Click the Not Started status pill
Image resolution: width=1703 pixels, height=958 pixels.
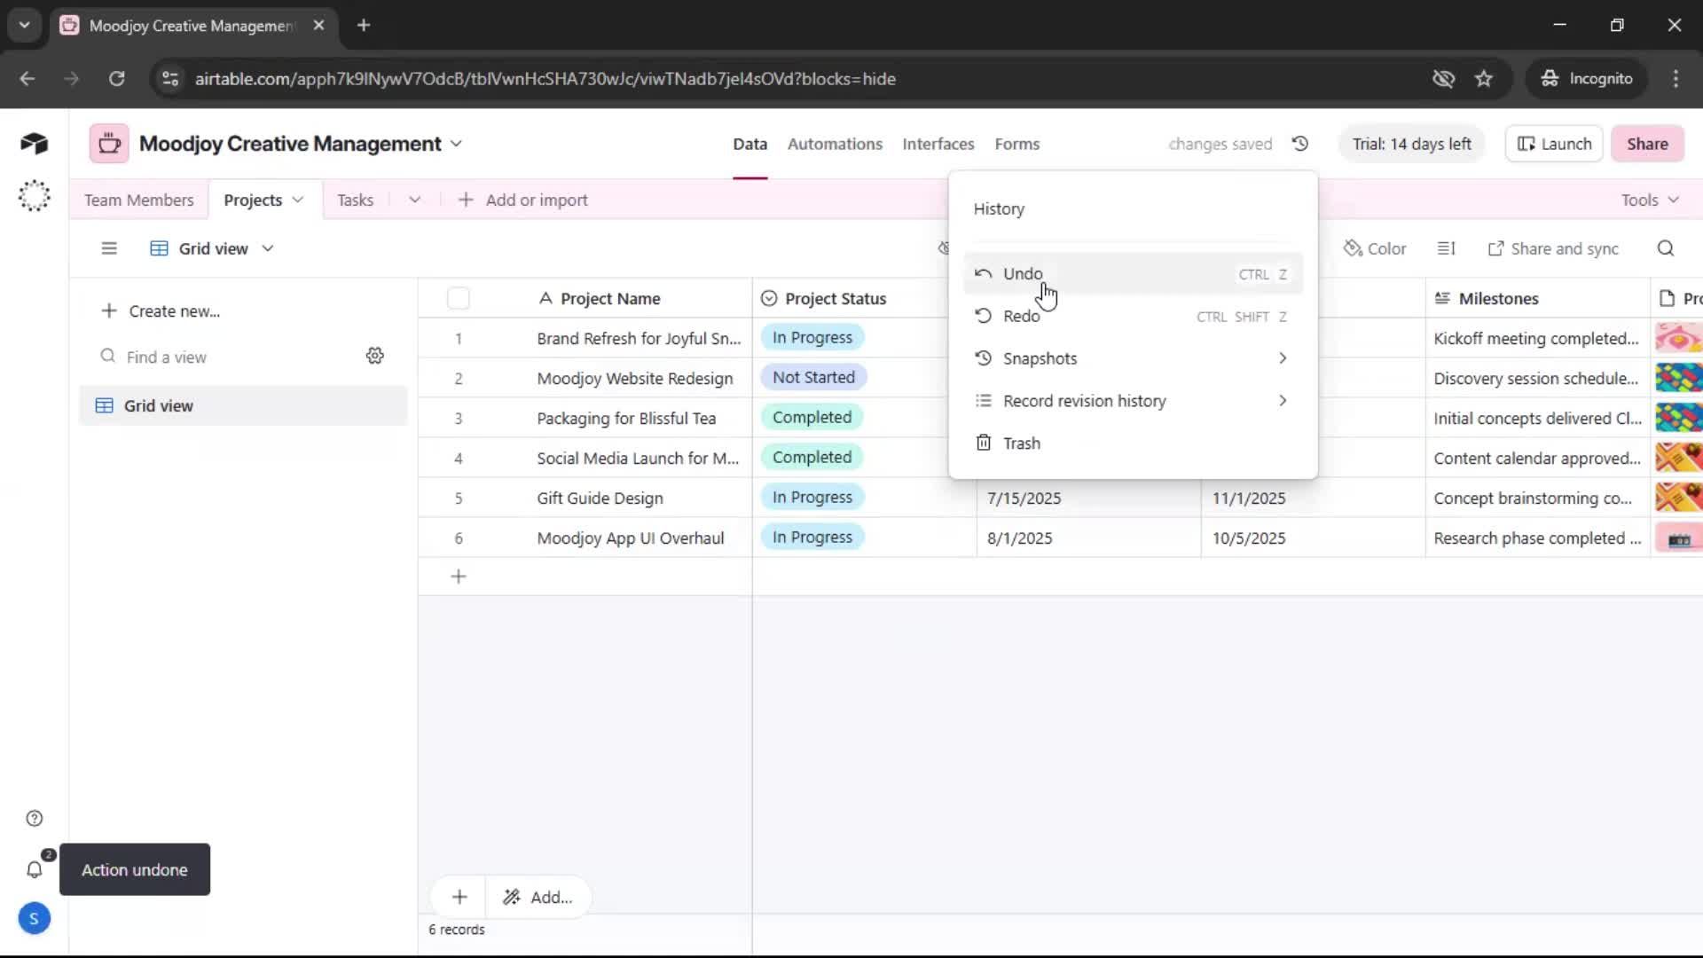813,378
